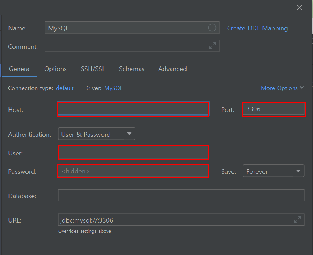
Task: Open the Advanced tab
Action: pyautogui.click(x=172, y=69)
